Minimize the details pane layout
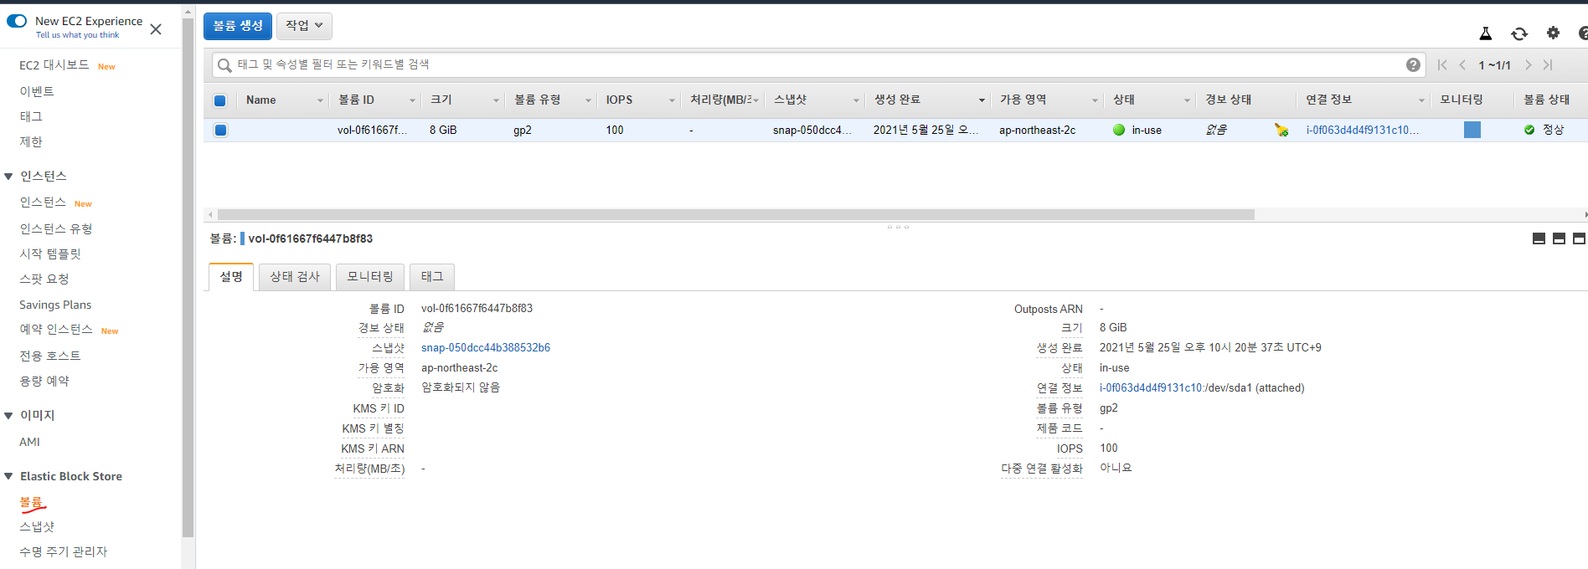The width and height of the screenshot is (1588, 569). click(1539, 238)
